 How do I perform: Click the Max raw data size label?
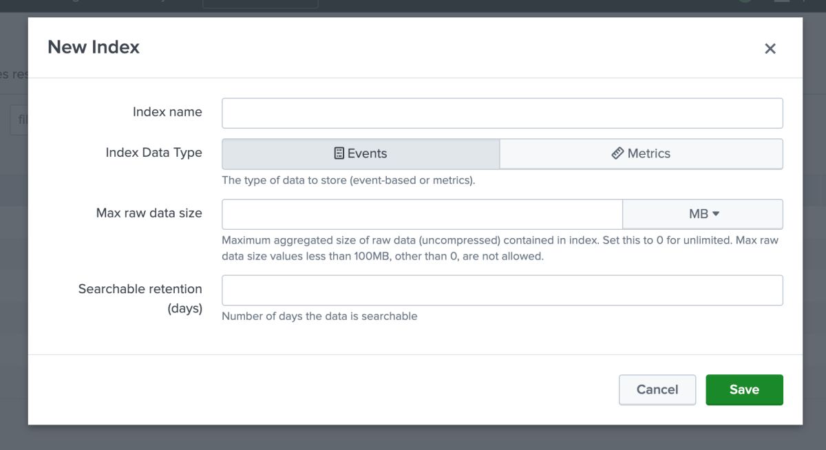[149, 213]
